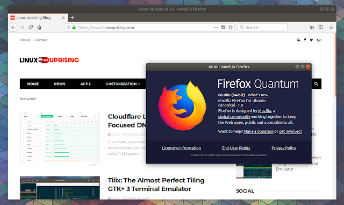
Task: Open page actions three-dot menu
Action: point(216,27)
